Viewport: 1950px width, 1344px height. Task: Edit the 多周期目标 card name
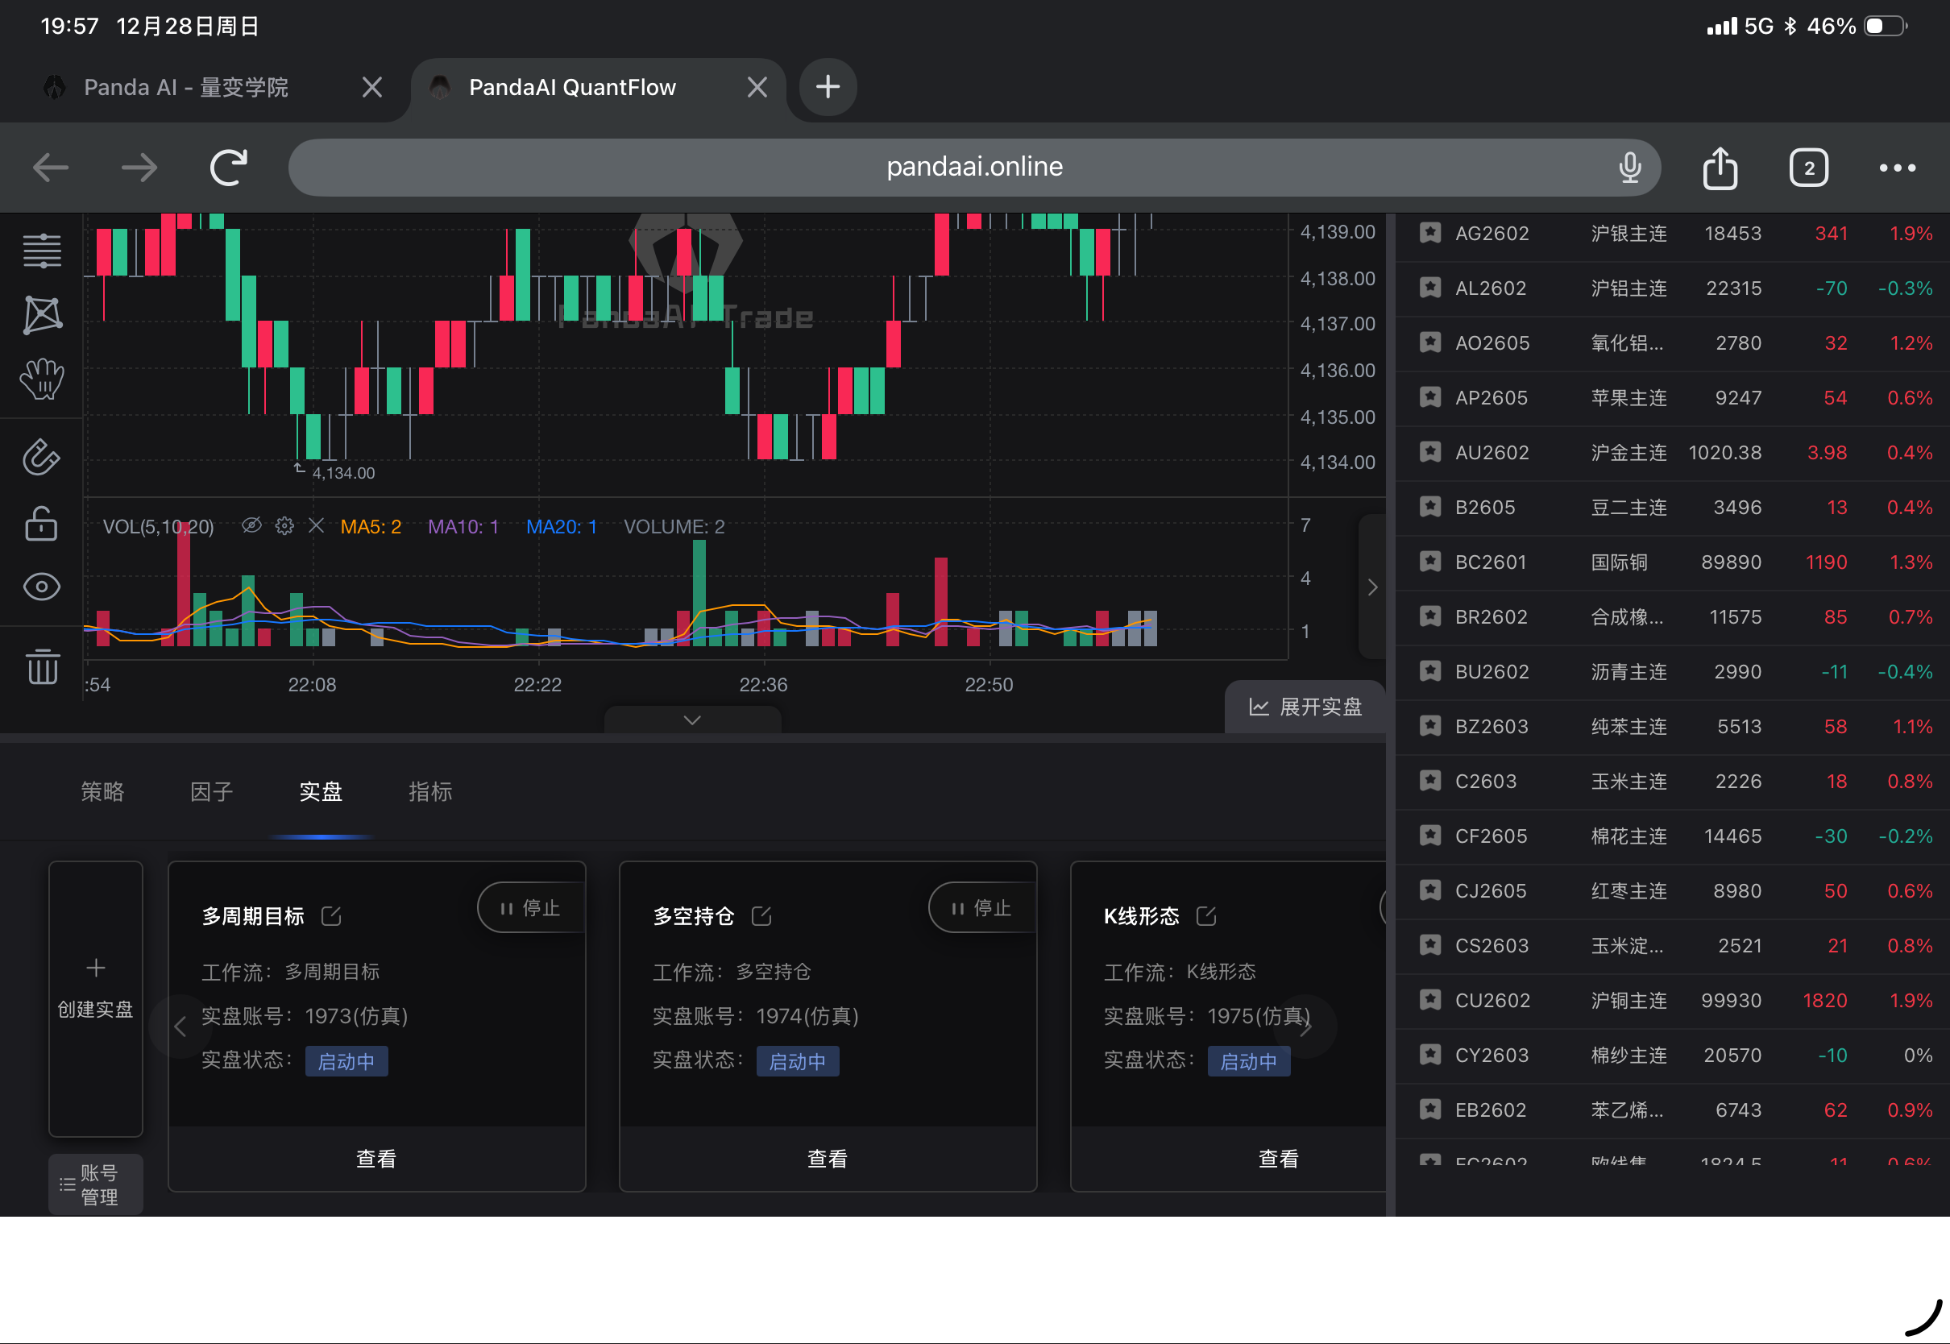tap(332, 916)
